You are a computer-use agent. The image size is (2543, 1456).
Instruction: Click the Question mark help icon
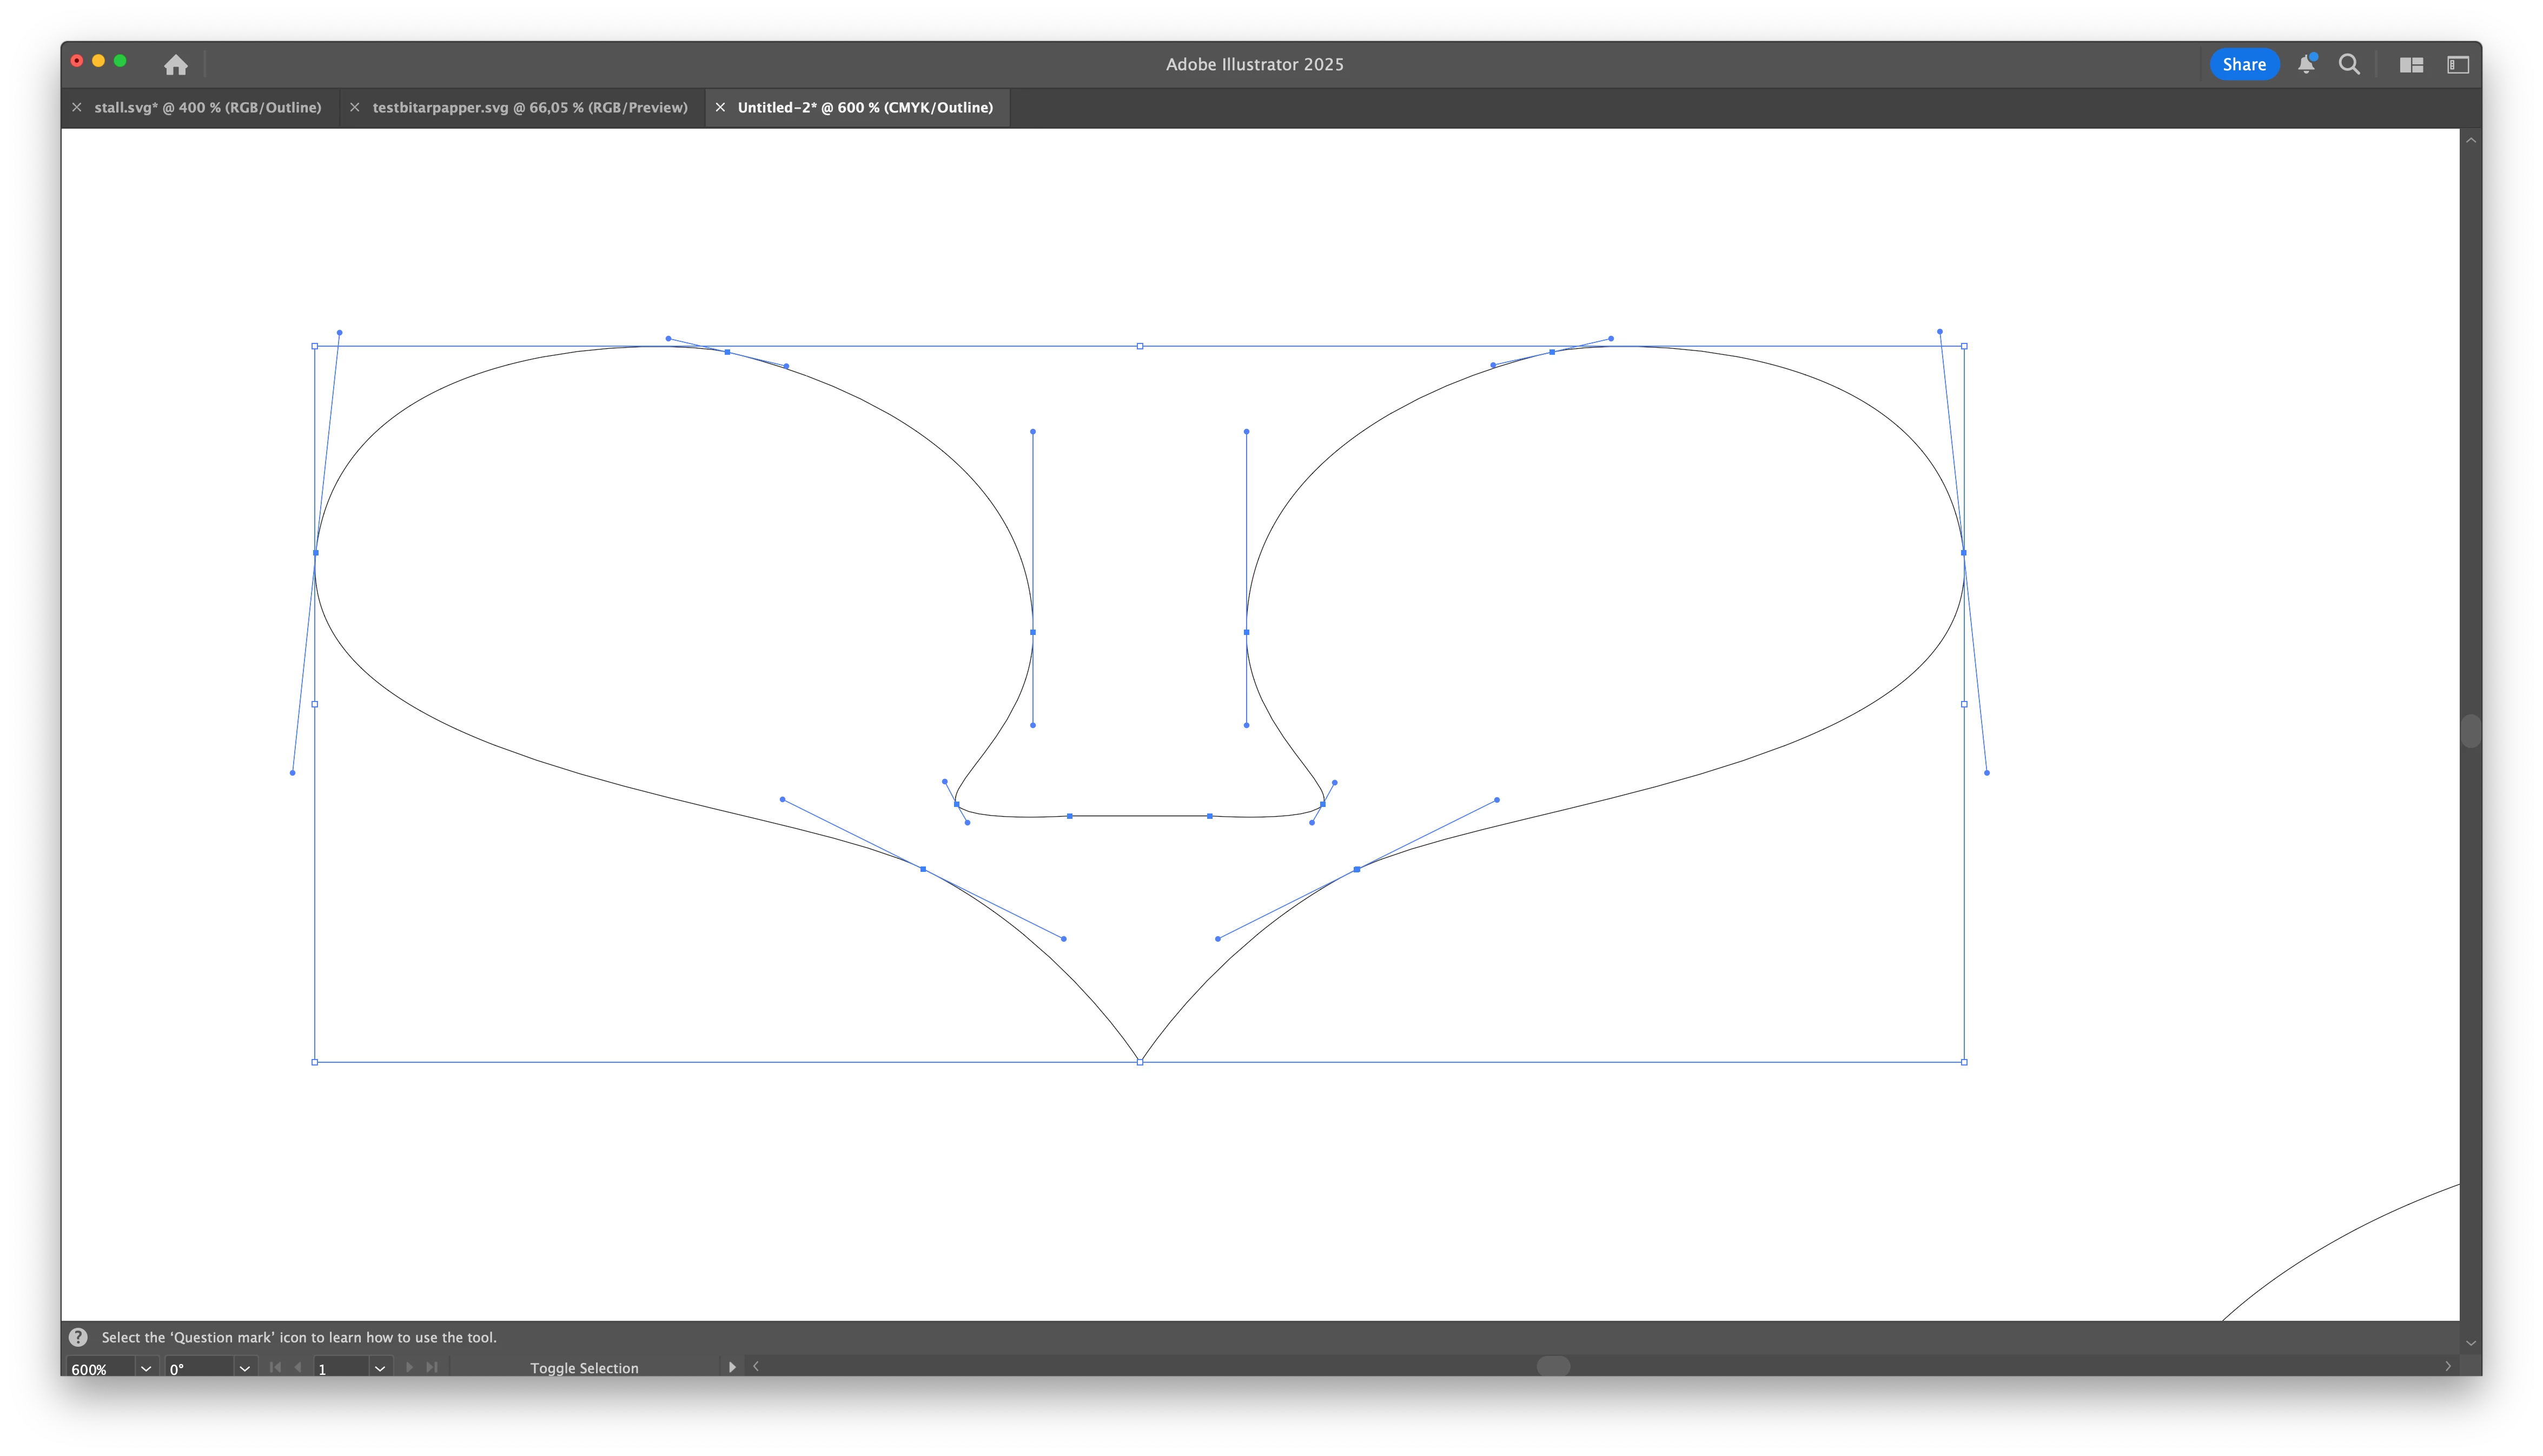(x=78, y=1337)
